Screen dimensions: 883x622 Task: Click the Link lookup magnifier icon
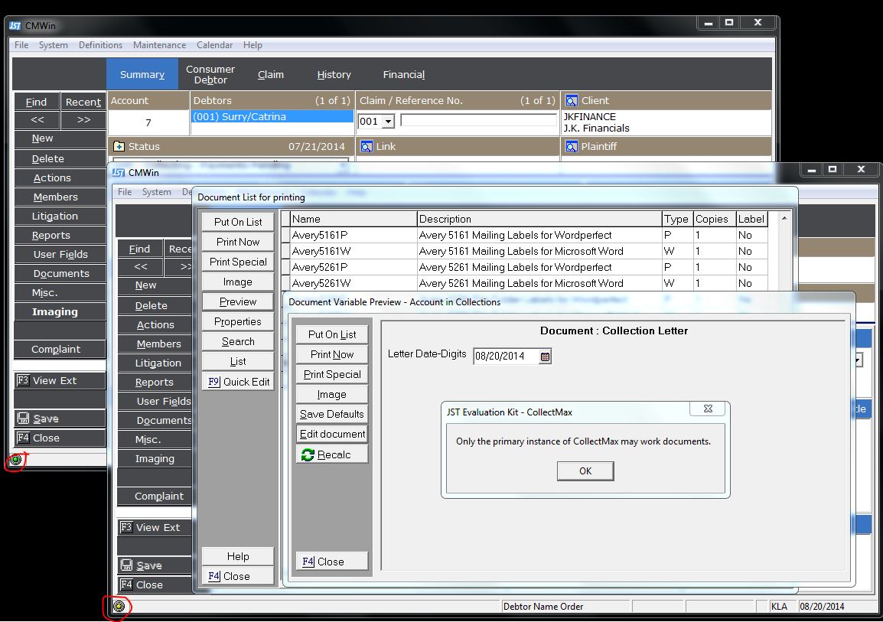click(367, 146)
